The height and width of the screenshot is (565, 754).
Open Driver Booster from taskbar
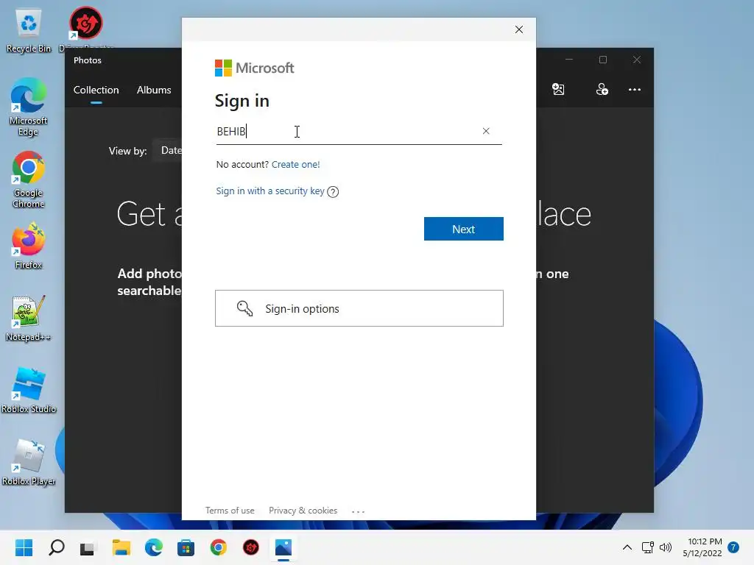[251, 547]
